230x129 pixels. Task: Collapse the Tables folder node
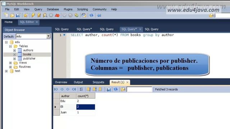click(x=10, y=46)
